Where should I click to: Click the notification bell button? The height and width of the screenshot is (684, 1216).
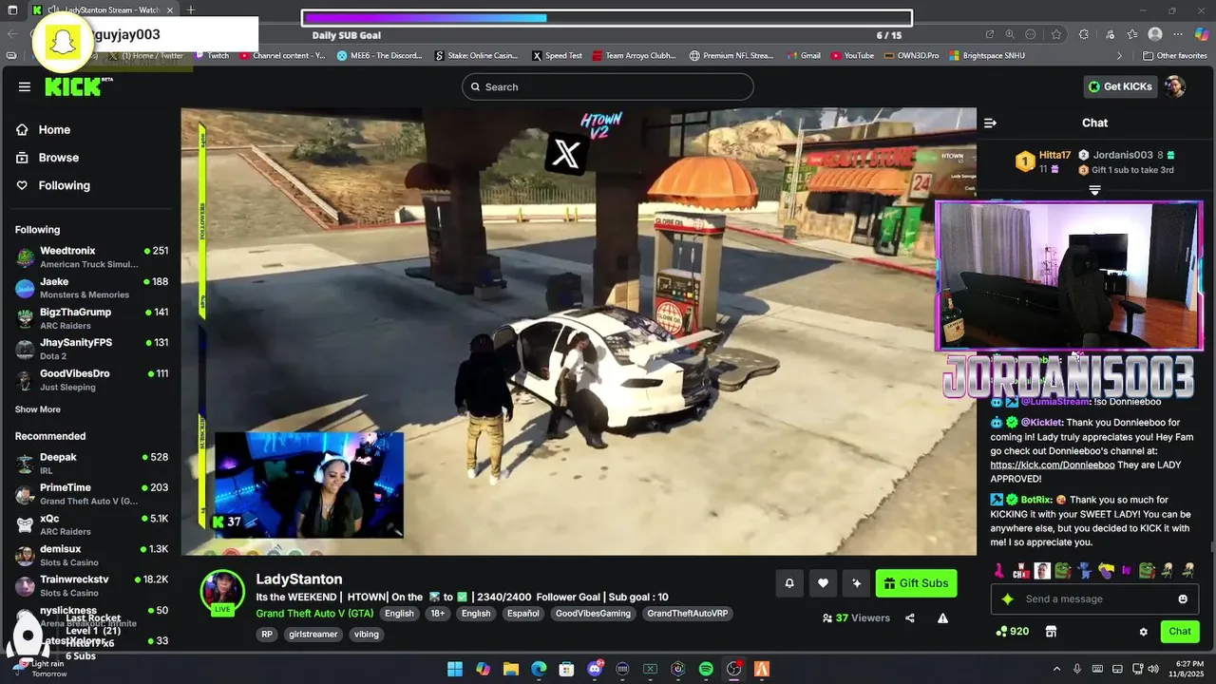(x=788, y=583)
